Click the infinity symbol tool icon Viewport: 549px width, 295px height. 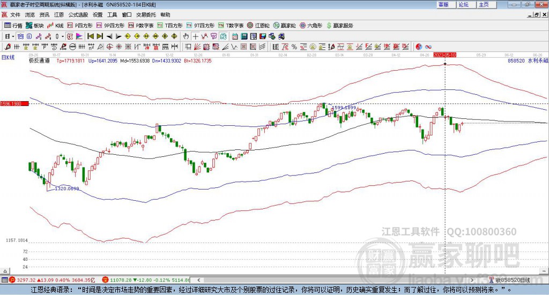tap(428, 46)
